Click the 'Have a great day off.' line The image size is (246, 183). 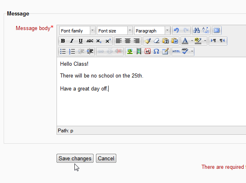(x=84, y=88)
